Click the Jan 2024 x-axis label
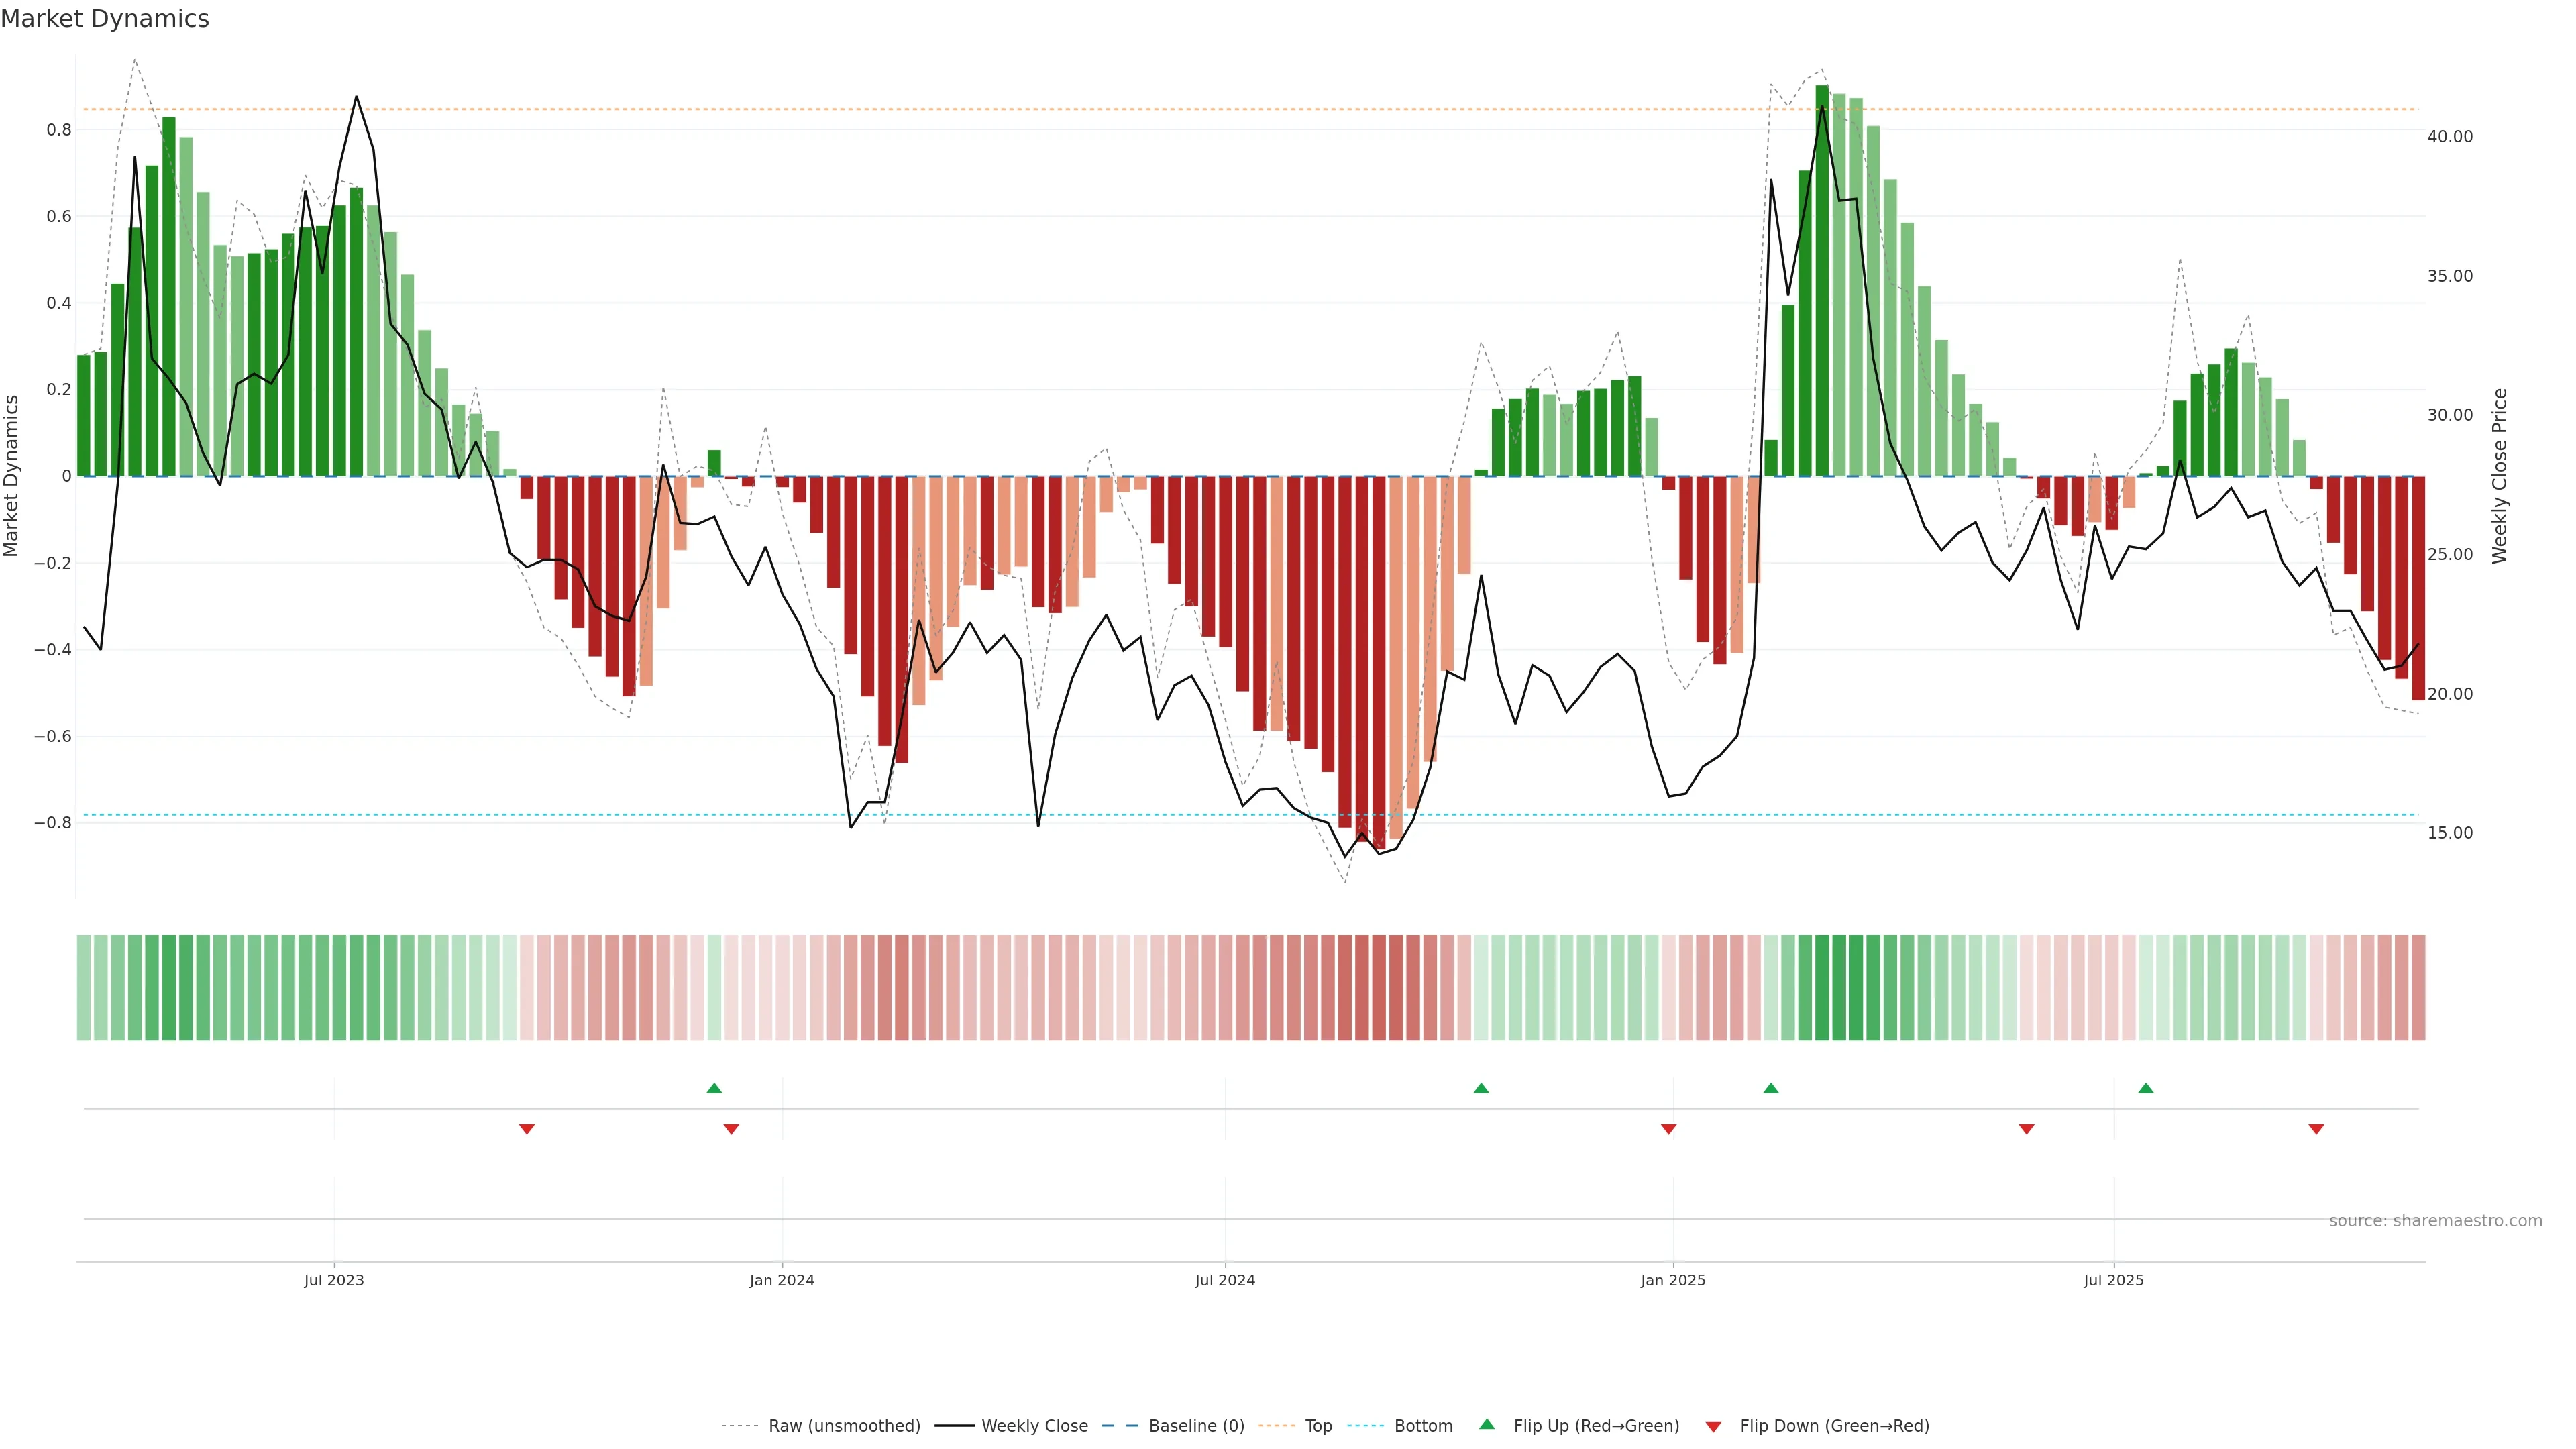The image size is (2576, 1449). [782, 1280]
